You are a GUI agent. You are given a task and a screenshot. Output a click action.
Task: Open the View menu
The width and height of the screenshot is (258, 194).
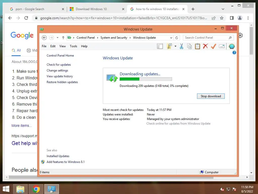[x=62, y=46]
